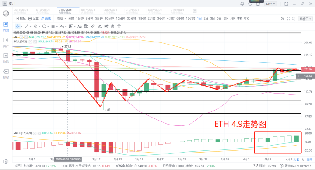Add a new pair tab with plus
The image size is (315, 170).
[x=195, y=11]
